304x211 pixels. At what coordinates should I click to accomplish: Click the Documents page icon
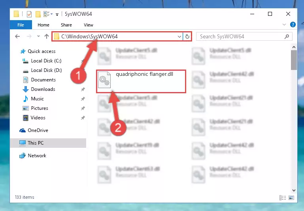click(26, 80)
